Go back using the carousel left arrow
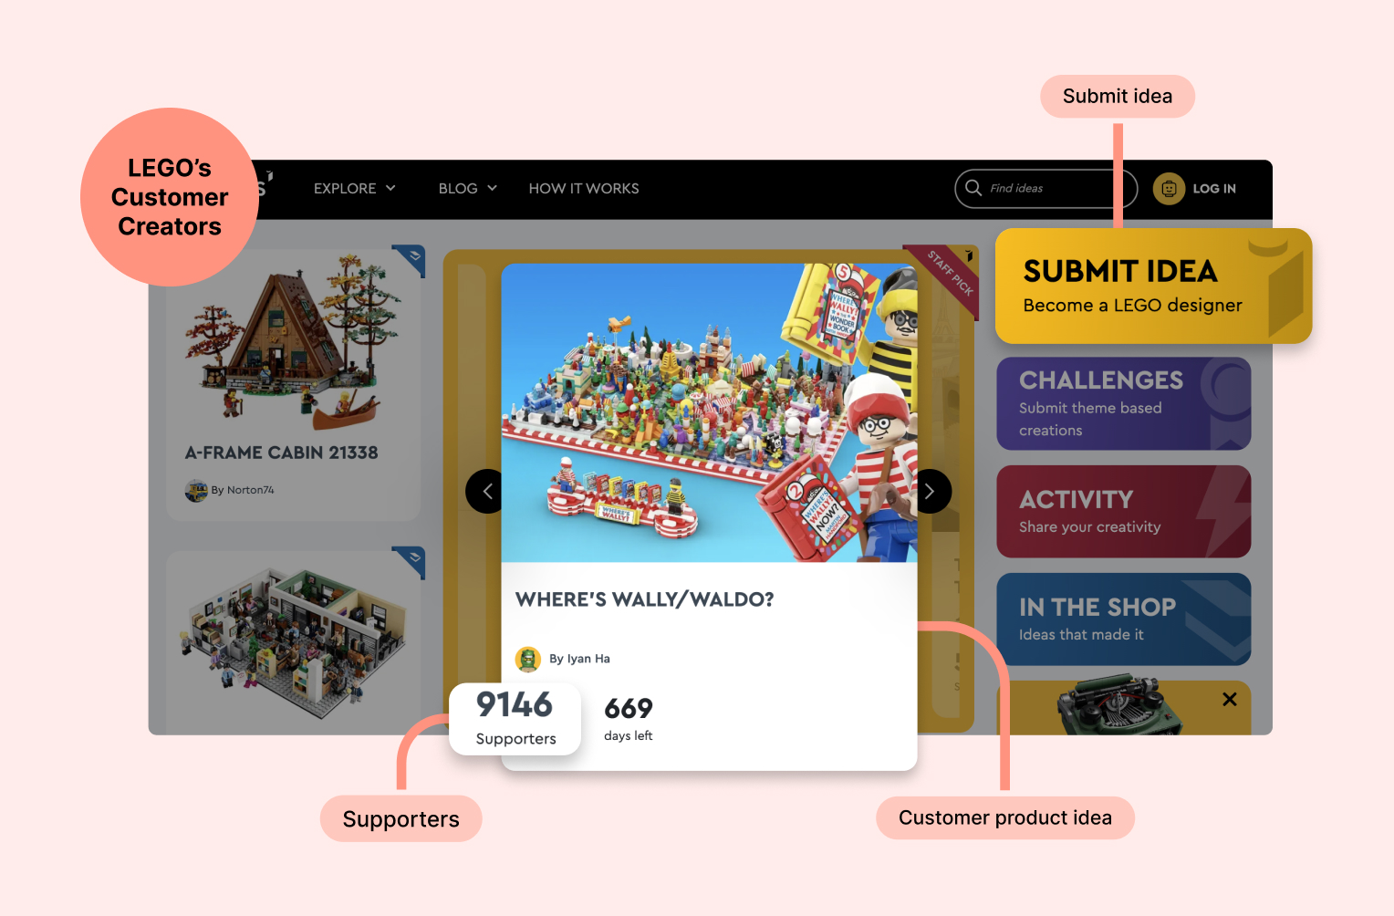Screen dimensions: 1394x916 click(x=484, y=491)
